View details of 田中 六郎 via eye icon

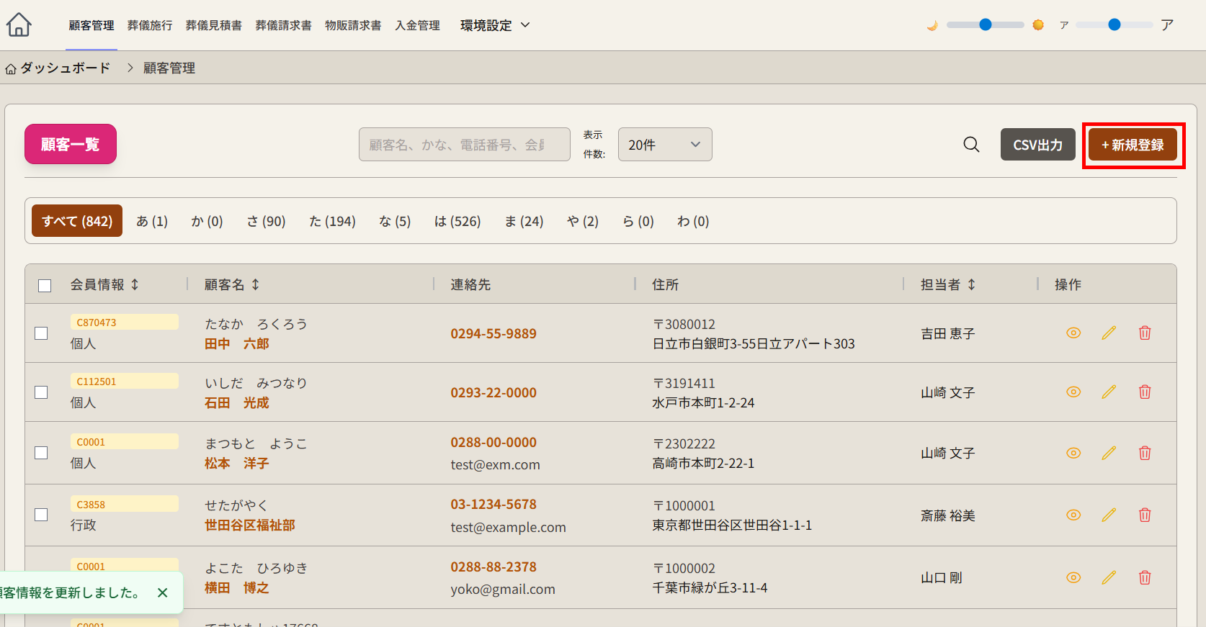(1073, 333)
